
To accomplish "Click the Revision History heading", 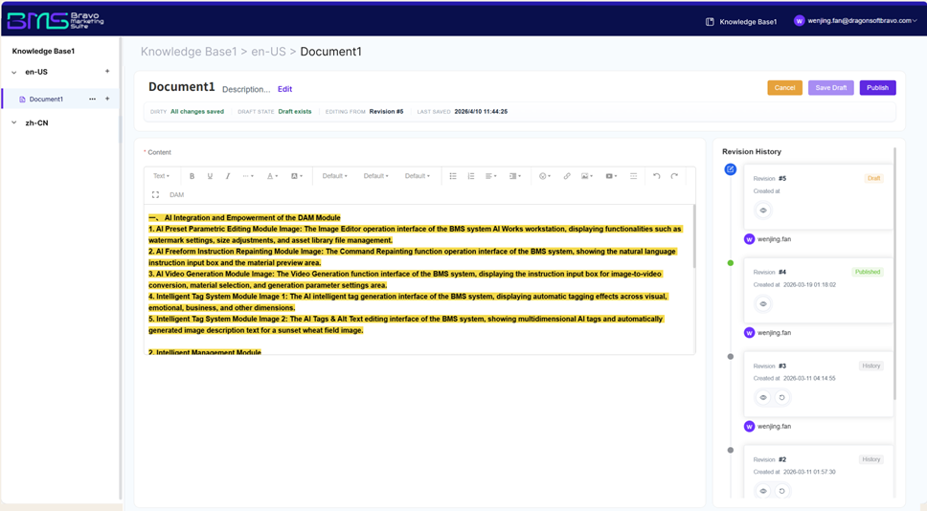I will coord(752,152).
